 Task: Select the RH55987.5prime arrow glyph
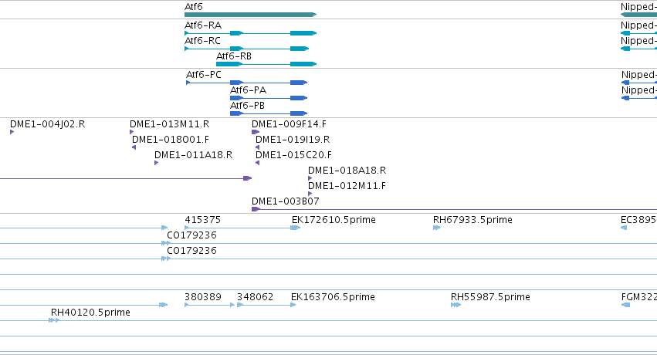click(x=455, y=305)
